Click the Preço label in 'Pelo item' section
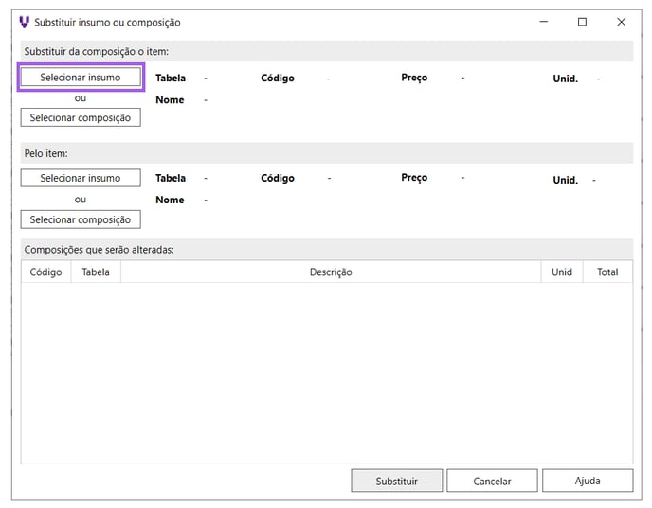 click(414, 178)
